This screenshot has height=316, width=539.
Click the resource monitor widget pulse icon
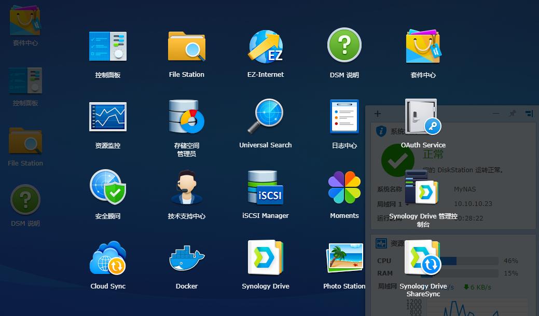(381, 243)
